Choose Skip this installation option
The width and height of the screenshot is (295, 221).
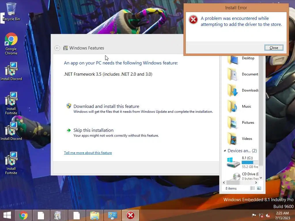[x=113, y=133]
